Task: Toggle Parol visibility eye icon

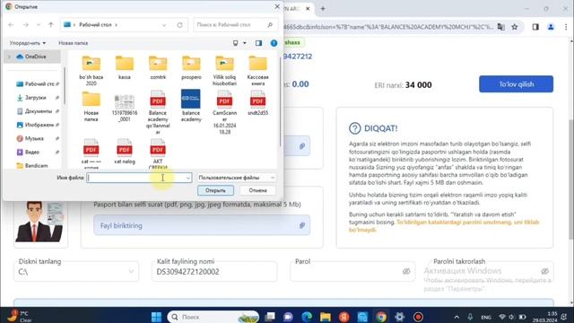Action: pos(406,271)
